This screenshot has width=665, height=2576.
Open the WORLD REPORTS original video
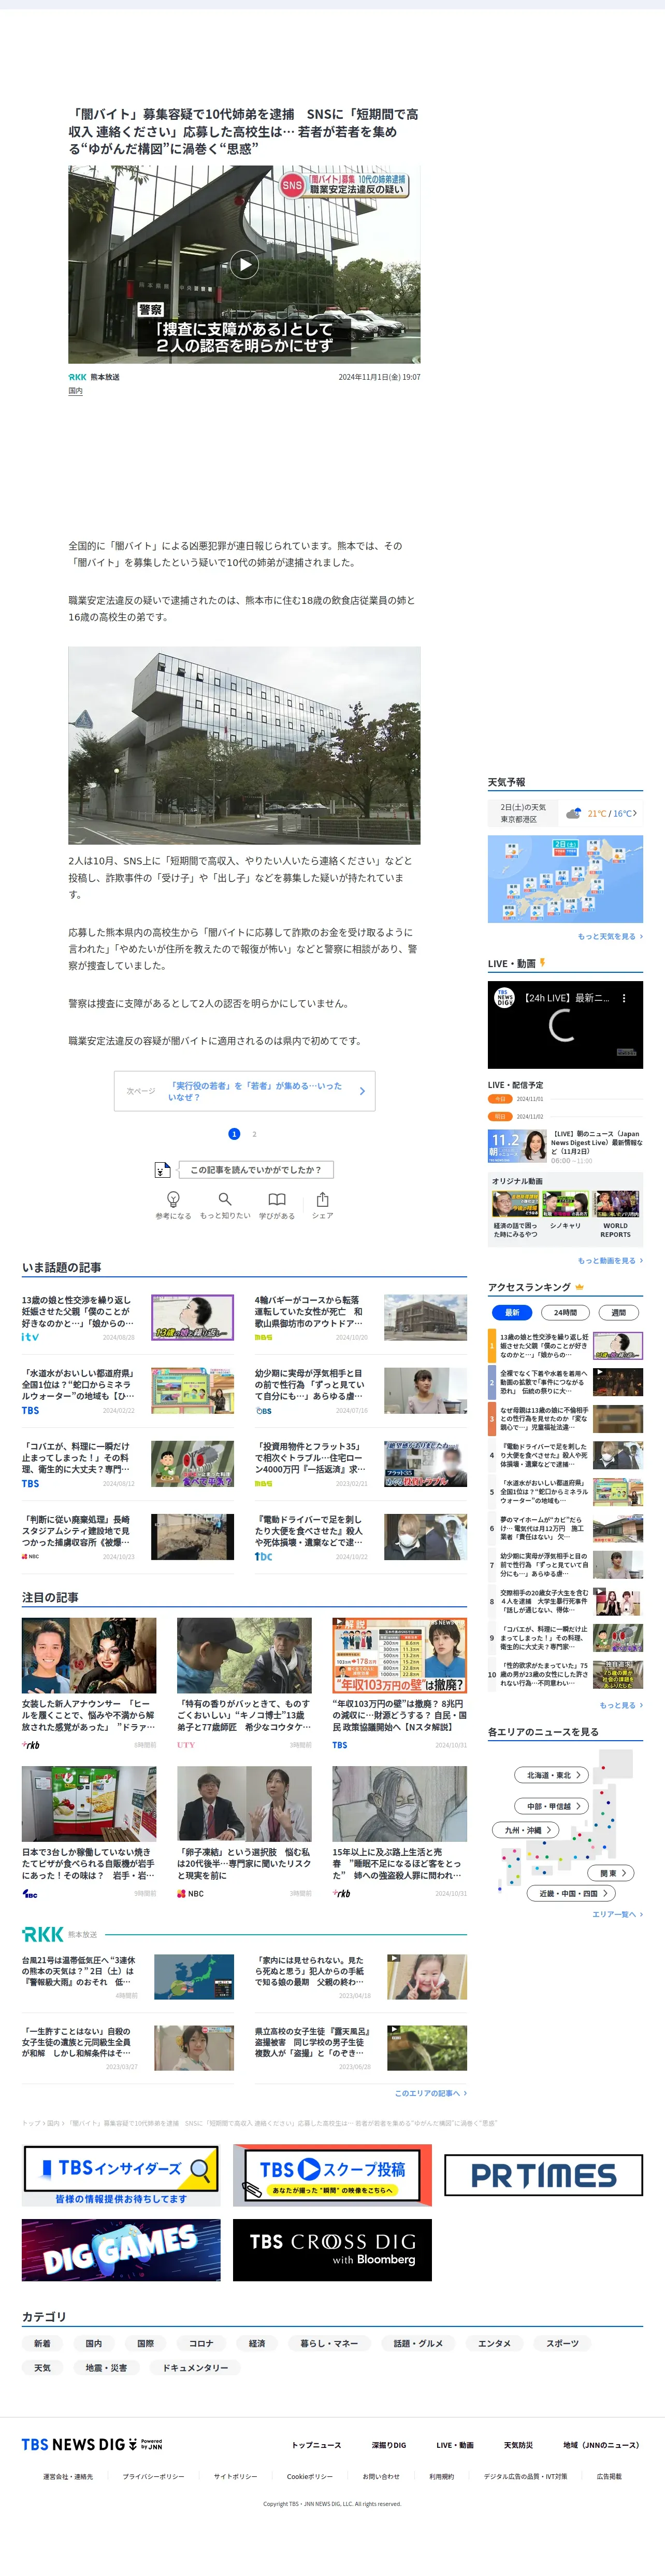click(x=616, y=1214)
